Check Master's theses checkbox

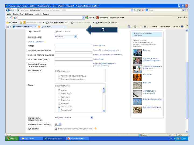pos(59,76)
